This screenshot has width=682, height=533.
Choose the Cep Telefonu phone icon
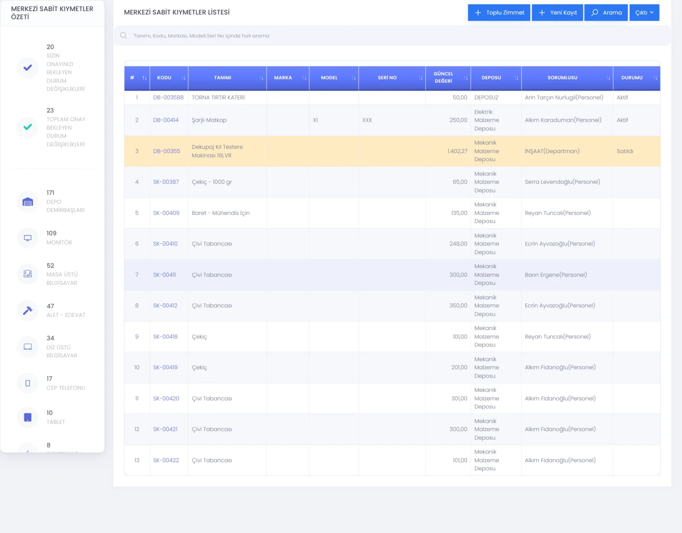click(28, 383)
